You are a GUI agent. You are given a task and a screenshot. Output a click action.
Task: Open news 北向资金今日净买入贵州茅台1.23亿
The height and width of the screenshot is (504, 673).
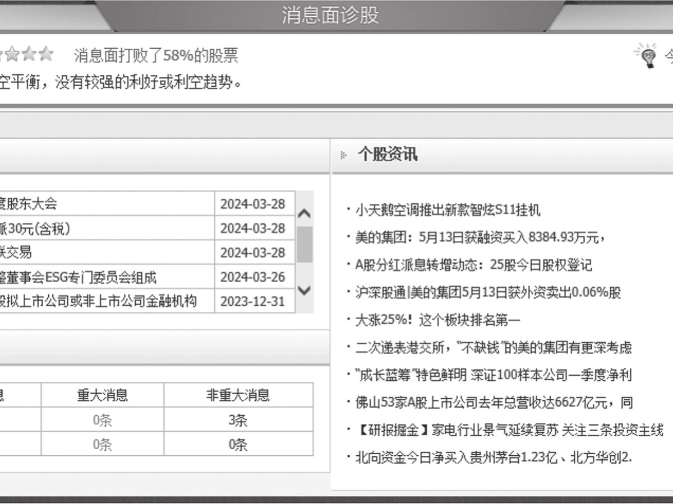(494, 458)
